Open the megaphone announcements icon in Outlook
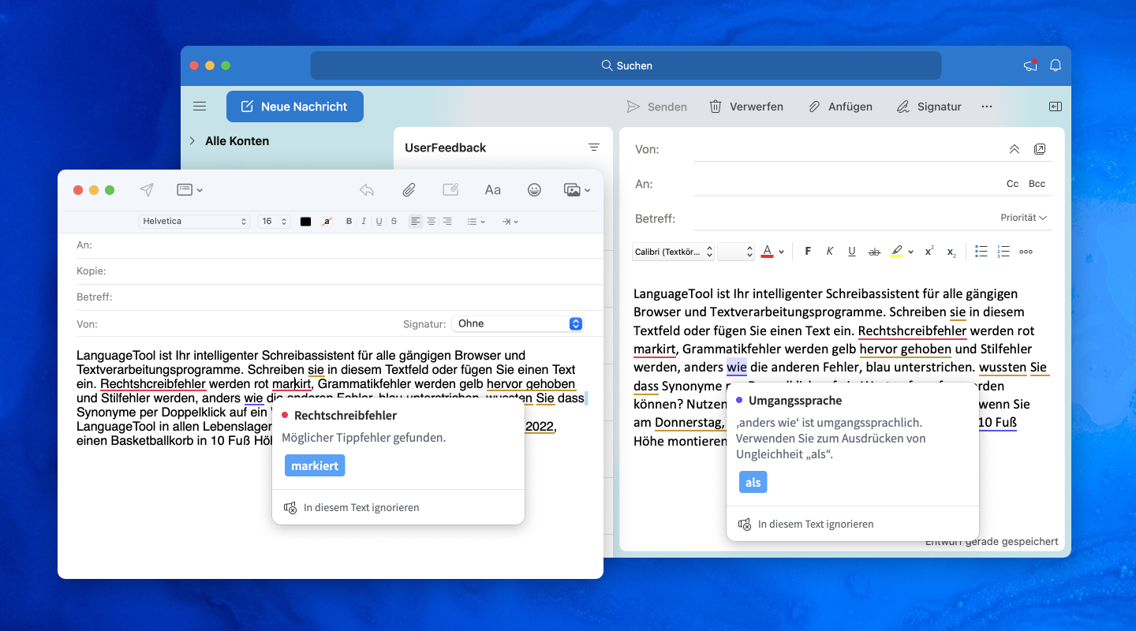The height and width of the screenshot is (631, 1136). pos(1030,65)
